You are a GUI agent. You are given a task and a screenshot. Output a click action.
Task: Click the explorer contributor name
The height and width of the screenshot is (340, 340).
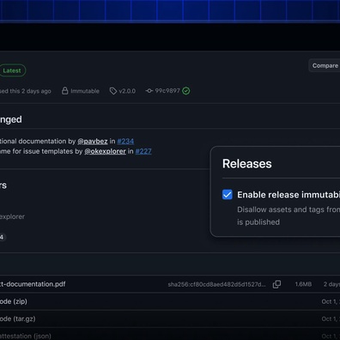pyautogui.click(x=12, y=216)
